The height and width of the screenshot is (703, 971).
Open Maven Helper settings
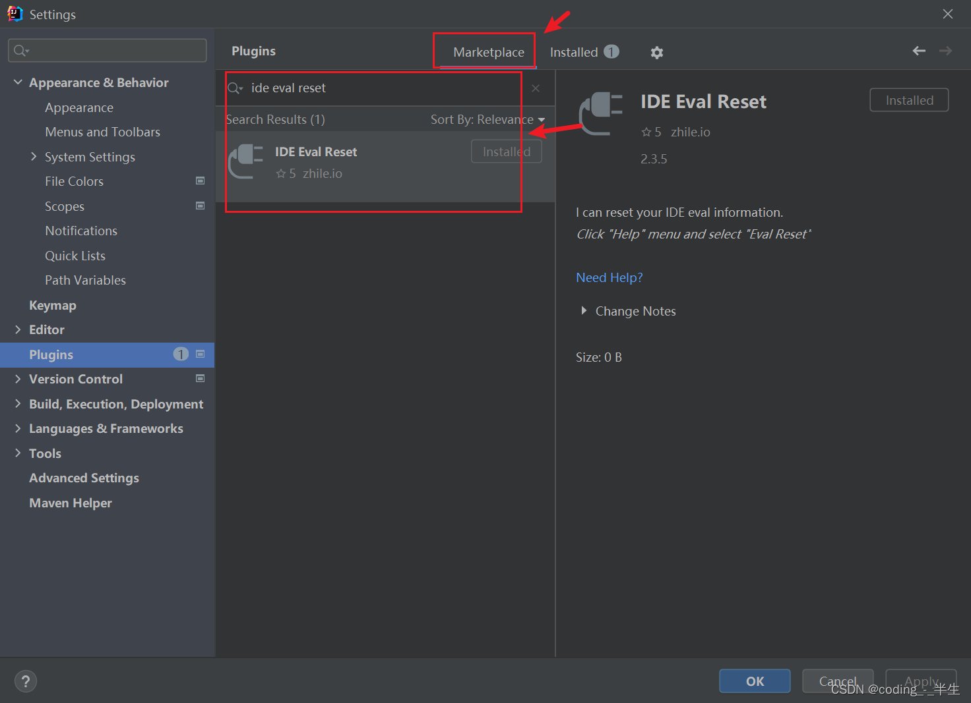pos(71,503)
